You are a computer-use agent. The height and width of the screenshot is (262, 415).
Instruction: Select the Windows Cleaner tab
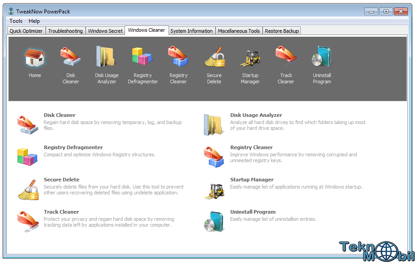click(x=147, y=30)
